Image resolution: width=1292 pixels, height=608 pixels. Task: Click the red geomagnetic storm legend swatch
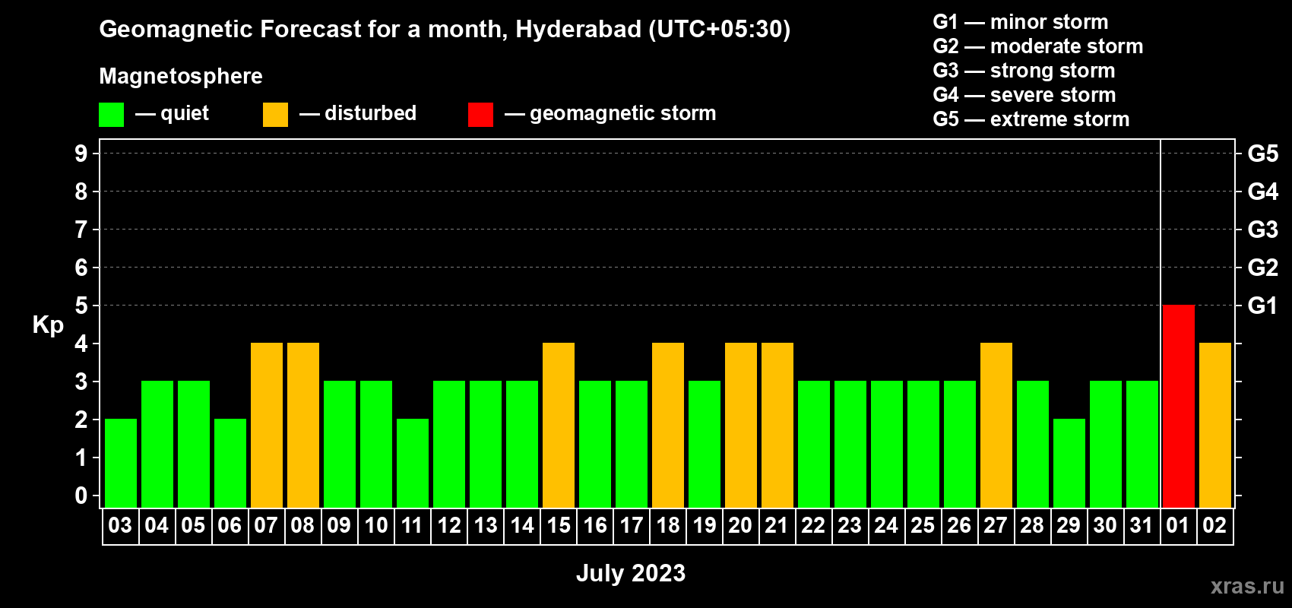480,115
